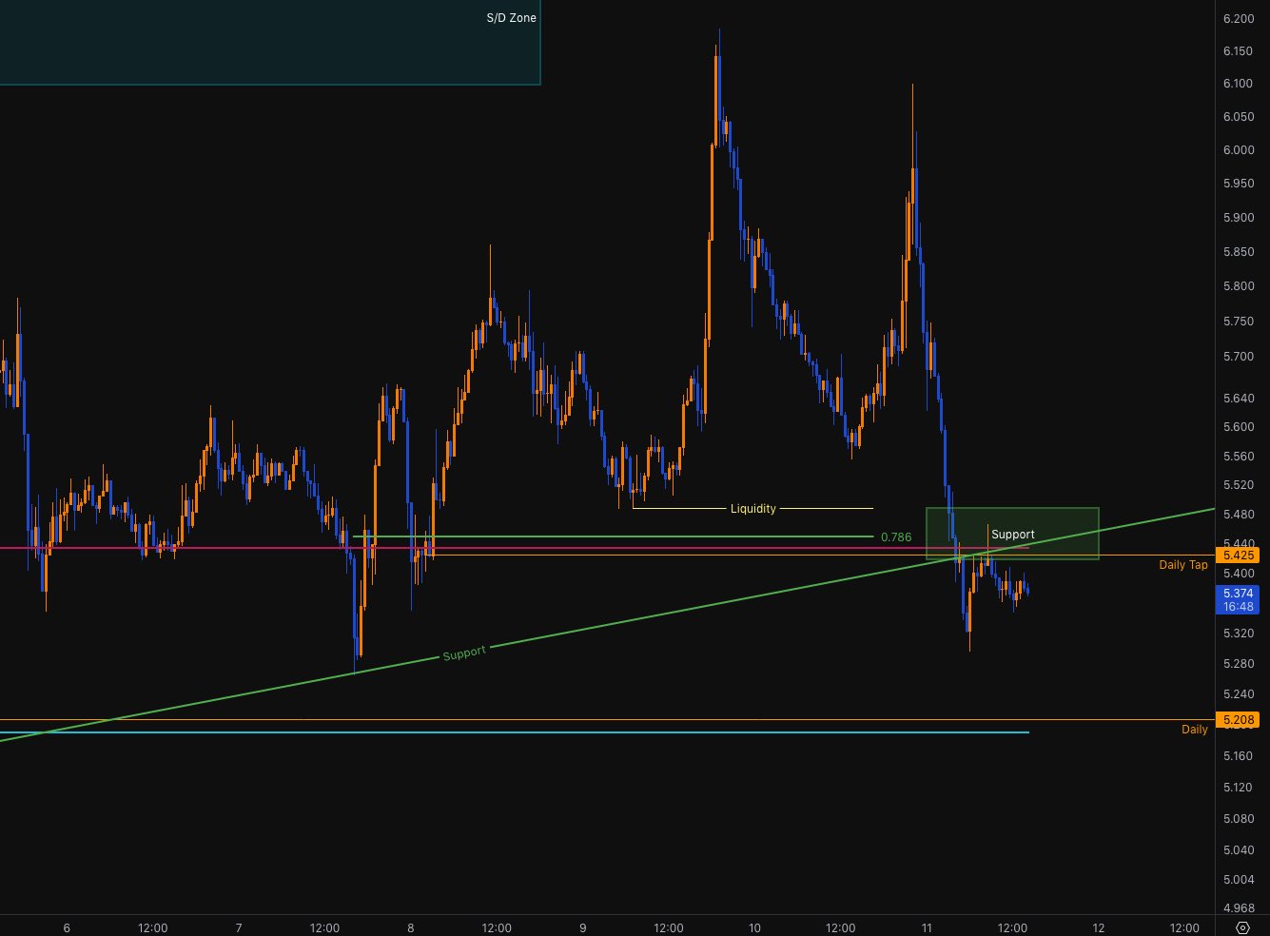Select the blue 5.374 current price tag
Screen dimensions: 1270x936
1238,593
